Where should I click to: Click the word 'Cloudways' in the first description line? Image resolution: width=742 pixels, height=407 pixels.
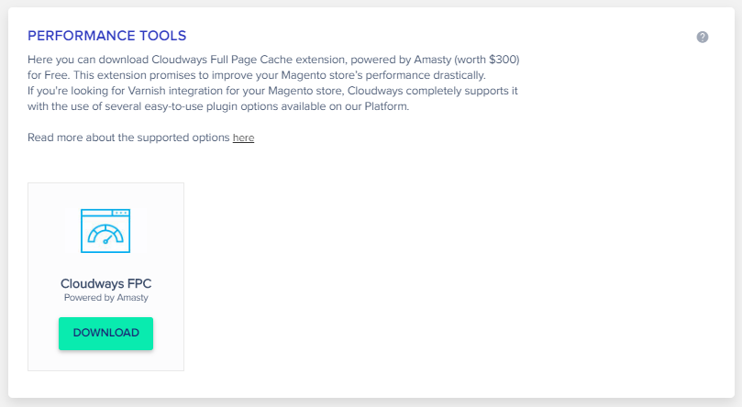[x=180, y=60]
